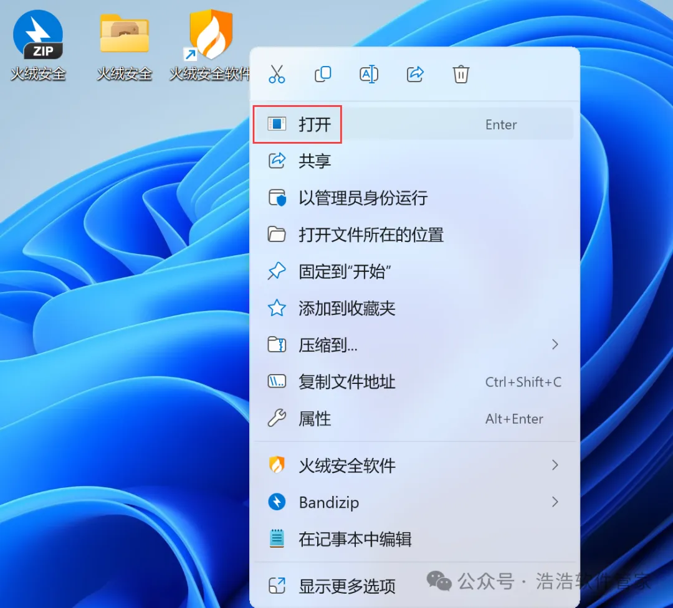This screenshot has width=673, height=608.
Task: Select 以管理员身份运行
Action: tap(414, 198)
